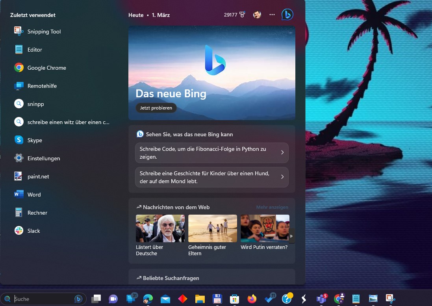432x306 pixels.
Task: Click into the Suche taskbar search field
Action: (43, 299)
